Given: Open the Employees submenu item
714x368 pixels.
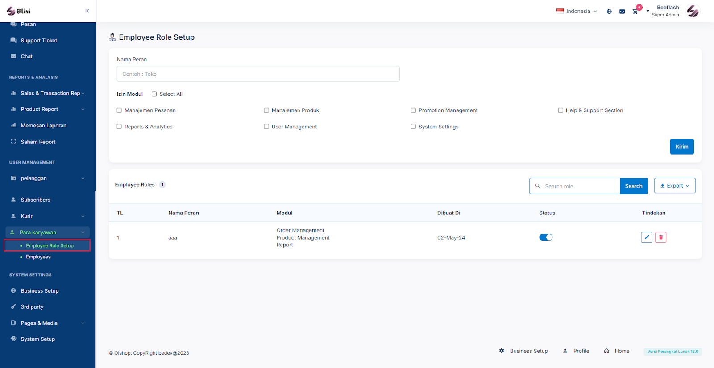Looking at the screenshot, I should pyautogui.click(x=38, y=257).
